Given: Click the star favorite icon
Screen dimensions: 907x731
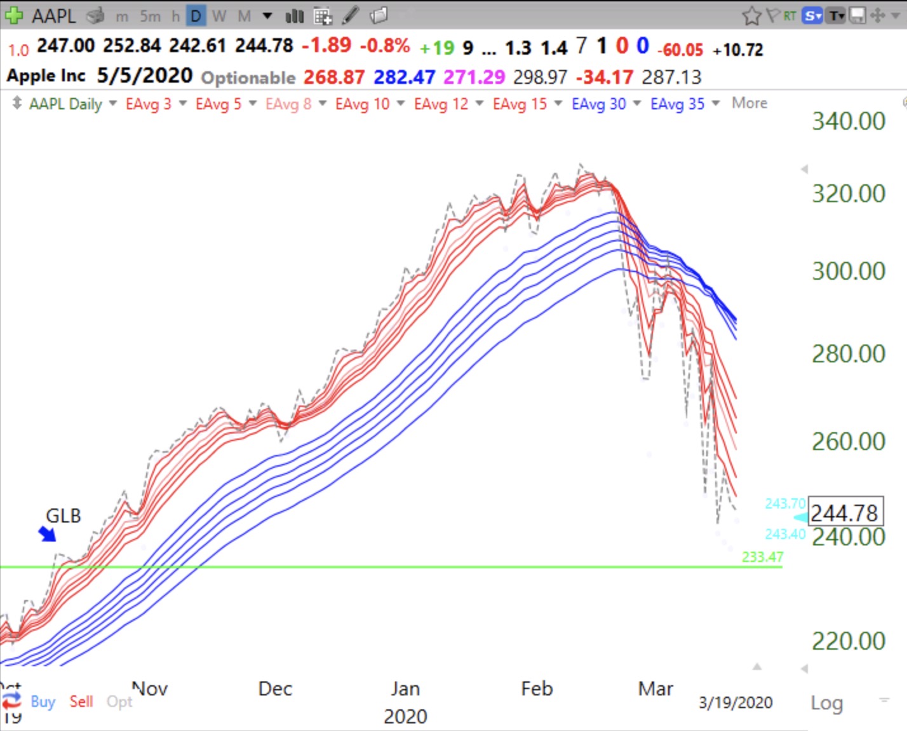Looking at the screenshot, I should (x=751, y=15).
